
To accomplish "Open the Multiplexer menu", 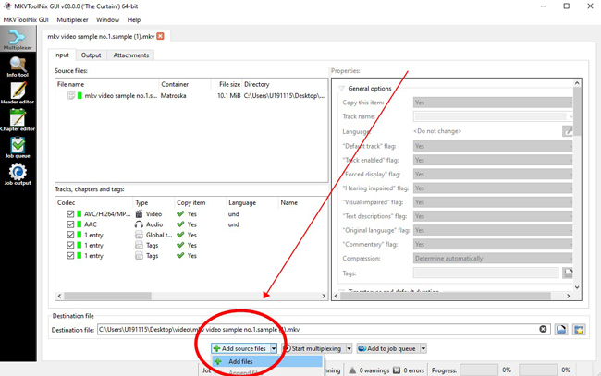I will tap(72, 20).
